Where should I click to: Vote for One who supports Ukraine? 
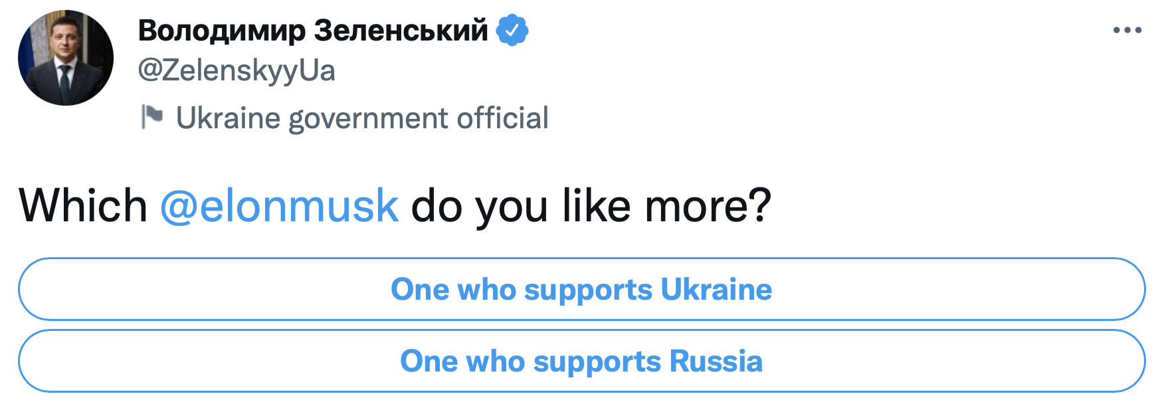tap(581, 290)
